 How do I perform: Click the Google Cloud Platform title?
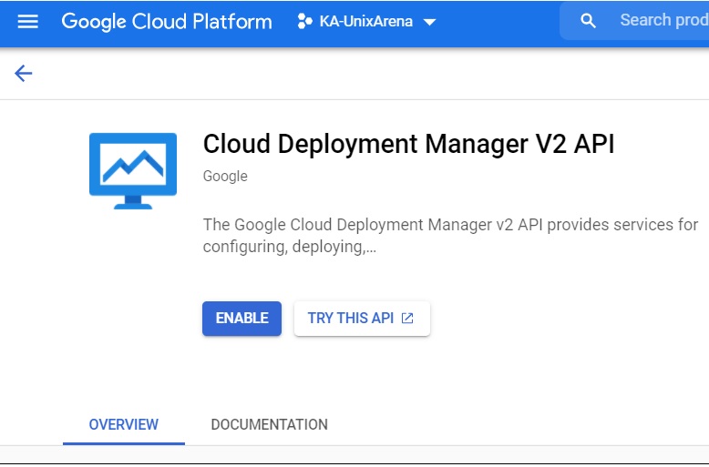tap(167, 22)
